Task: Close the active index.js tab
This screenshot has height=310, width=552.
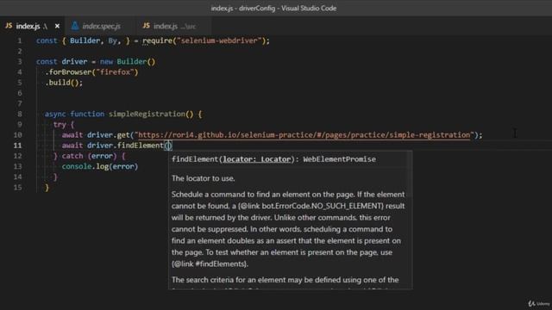Action: point(57,26)
